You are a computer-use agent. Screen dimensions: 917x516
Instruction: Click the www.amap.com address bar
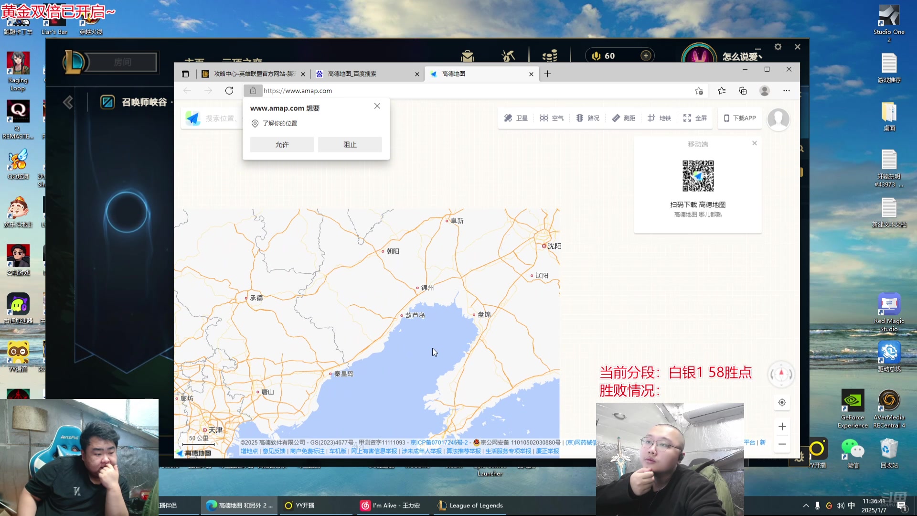click(298, 90)
